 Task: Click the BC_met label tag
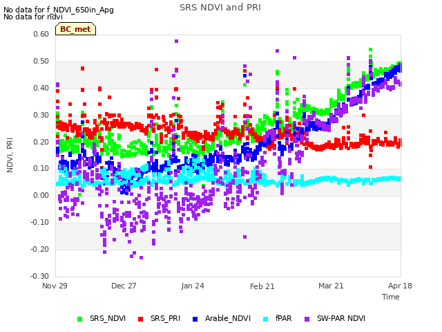[x=75, y=29]
